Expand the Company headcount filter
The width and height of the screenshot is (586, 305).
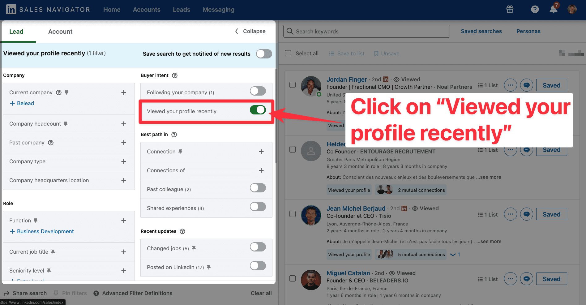[124, 124]
